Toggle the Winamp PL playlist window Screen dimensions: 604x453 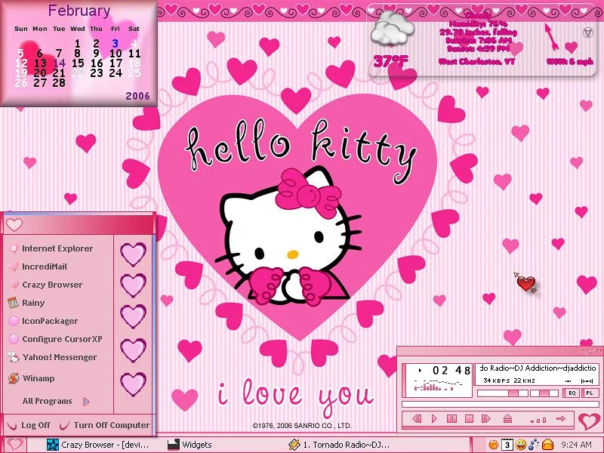coord(589,393)
